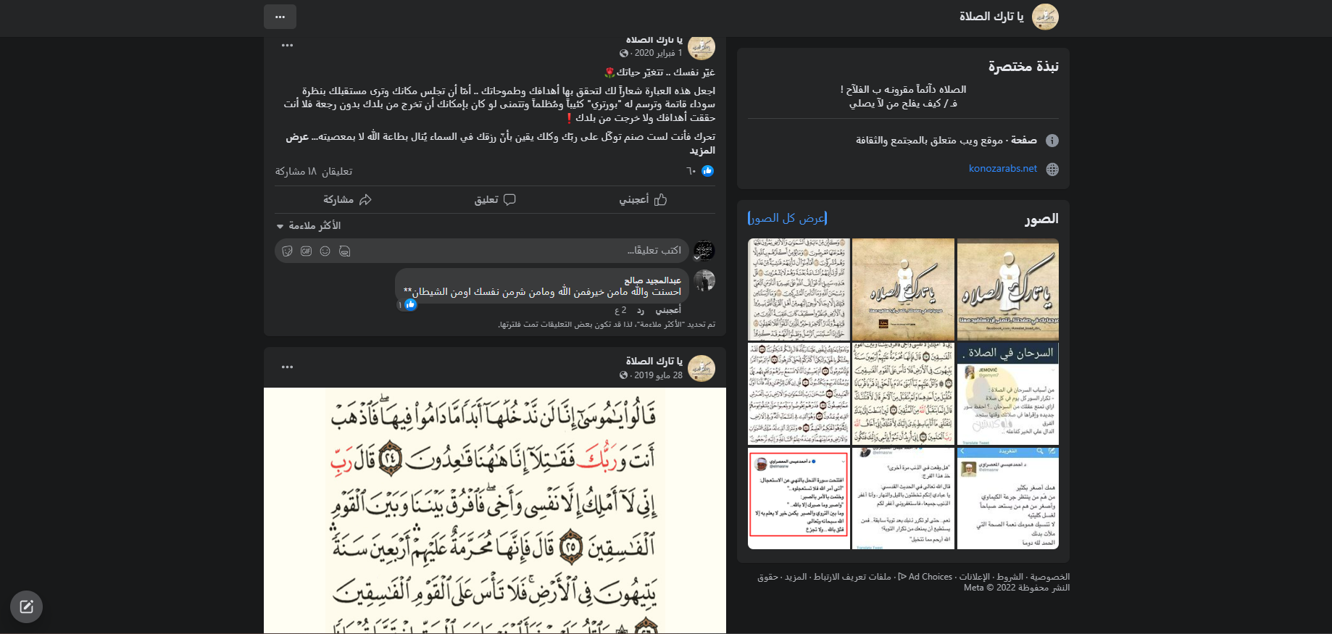This screenshot has height=634, width=1332.
Task: Click the page info icon in about panel
Action: click(x=1052, y=141)
